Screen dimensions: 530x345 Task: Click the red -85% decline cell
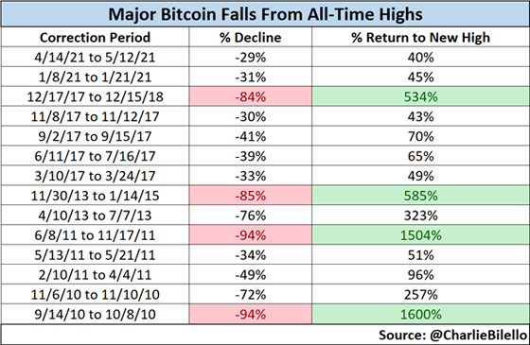point(251,196)
